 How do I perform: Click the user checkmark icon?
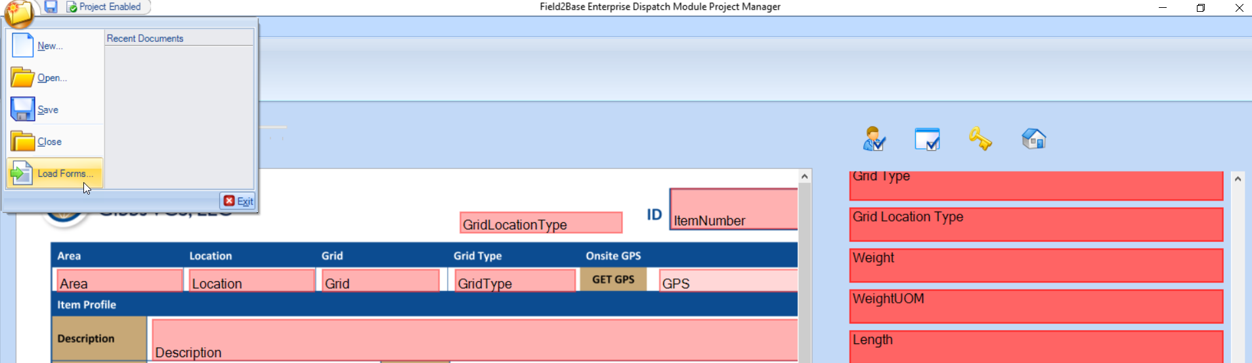click(x=874, y=139)
